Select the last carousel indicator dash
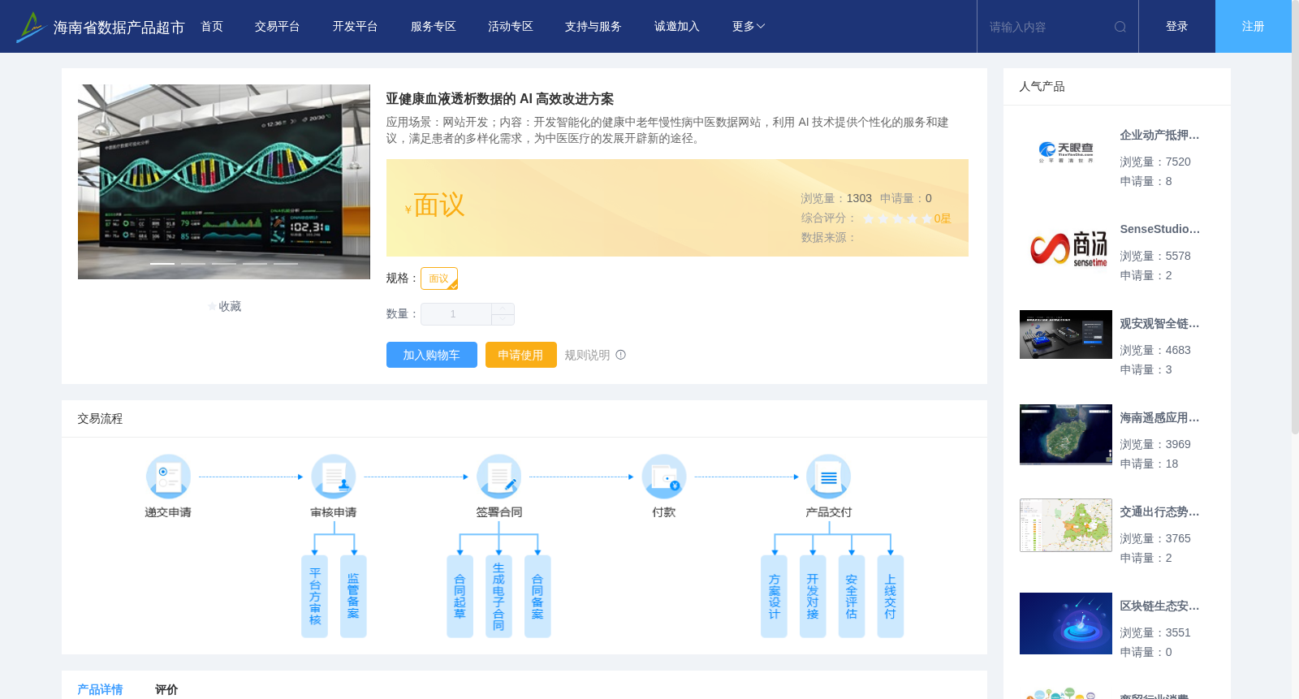The image size is (1299, 699). pos(286,264)
